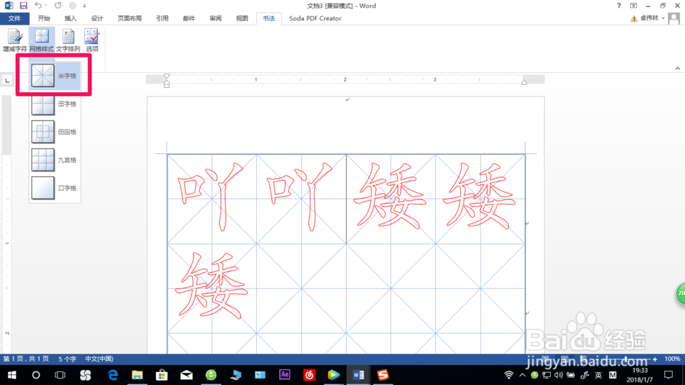Viewport: 685px width, 385px height.
Task: Switch to the 审阅 tab
Action: tap(215, 18)
